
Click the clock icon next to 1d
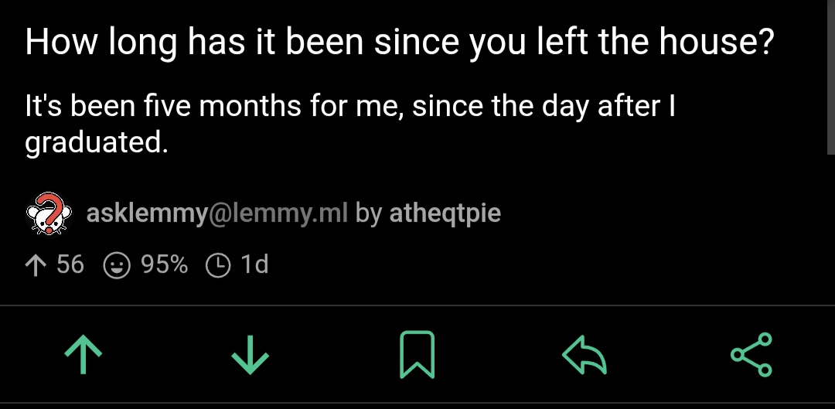pos(218,266)
